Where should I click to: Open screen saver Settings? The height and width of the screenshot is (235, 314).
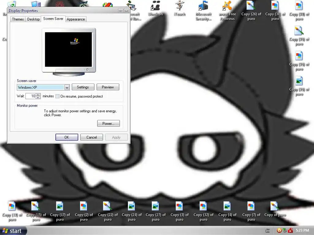tap(83, 87)
